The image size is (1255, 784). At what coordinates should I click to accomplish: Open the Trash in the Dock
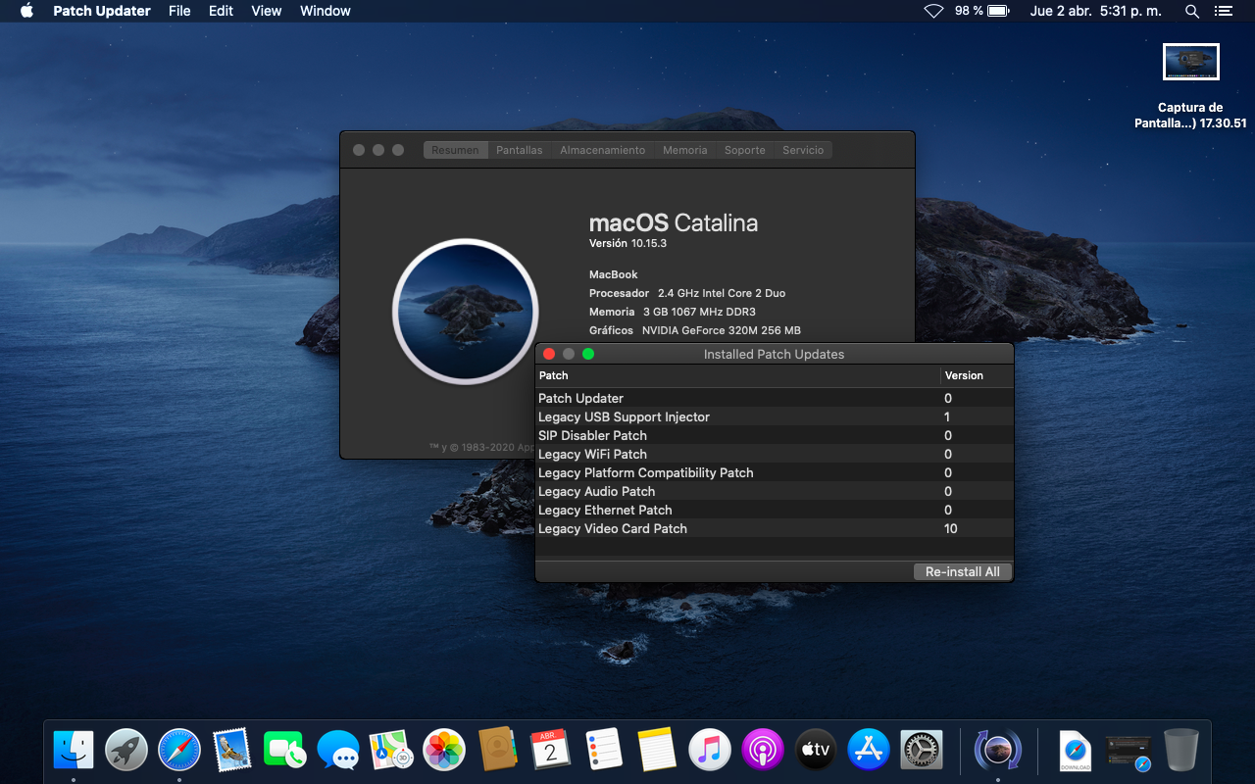[x=1181, y=751]
